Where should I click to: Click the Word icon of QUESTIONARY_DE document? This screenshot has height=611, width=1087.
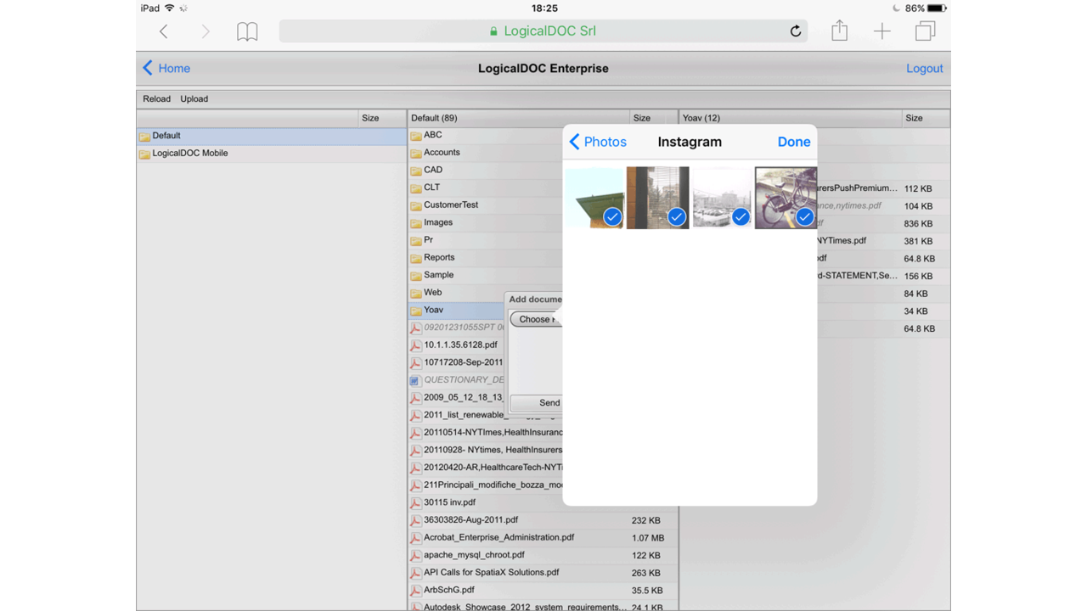415,379
